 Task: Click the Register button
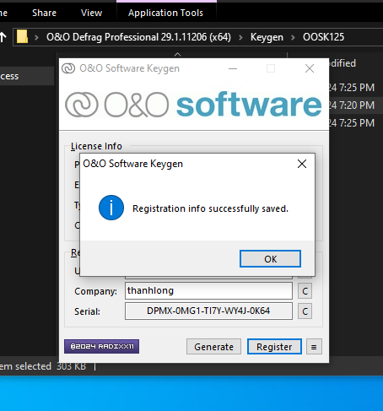point(274,347)
